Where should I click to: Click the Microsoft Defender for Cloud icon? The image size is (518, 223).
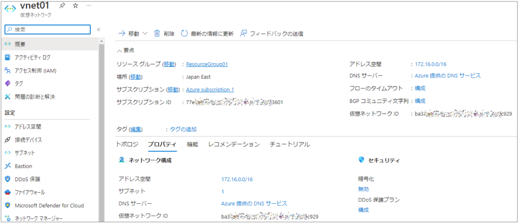(8, 205)
